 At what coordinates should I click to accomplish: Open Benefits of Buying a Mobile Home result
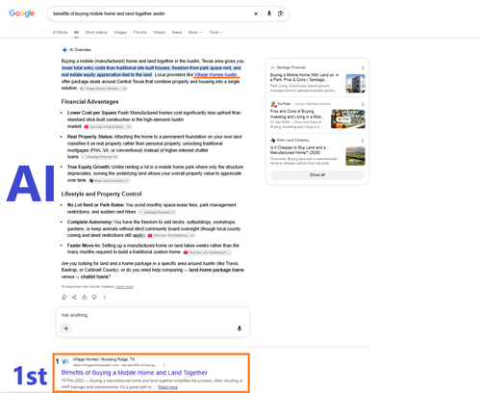click(x=135, y=373)
